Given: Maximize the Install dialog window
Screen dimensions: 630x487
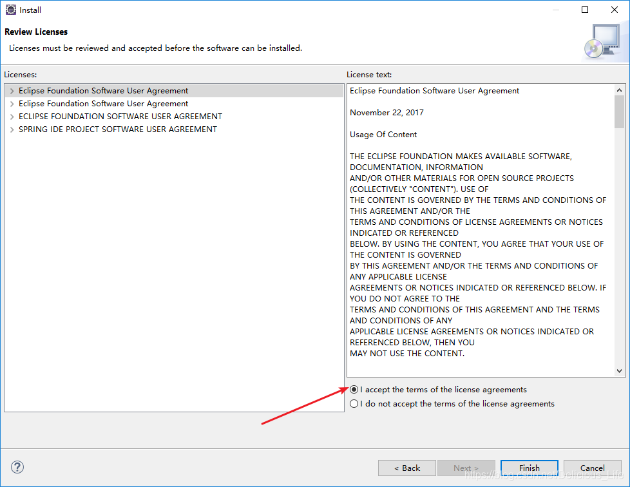Looking at the screenshot, I should 585,10.
